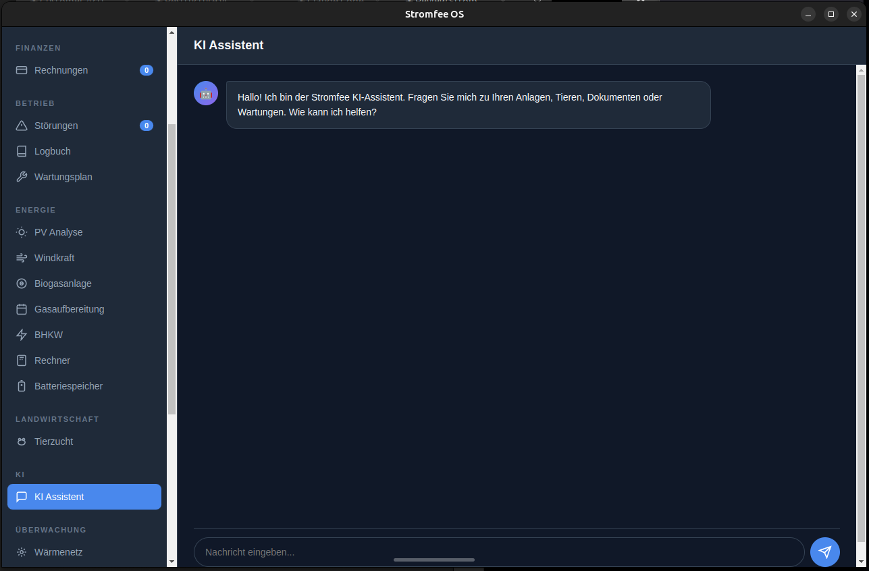The image size is (869, 571).
Task: Select the active KI Assistent entry
Action: pyautogui.click(x=84, y=497)
